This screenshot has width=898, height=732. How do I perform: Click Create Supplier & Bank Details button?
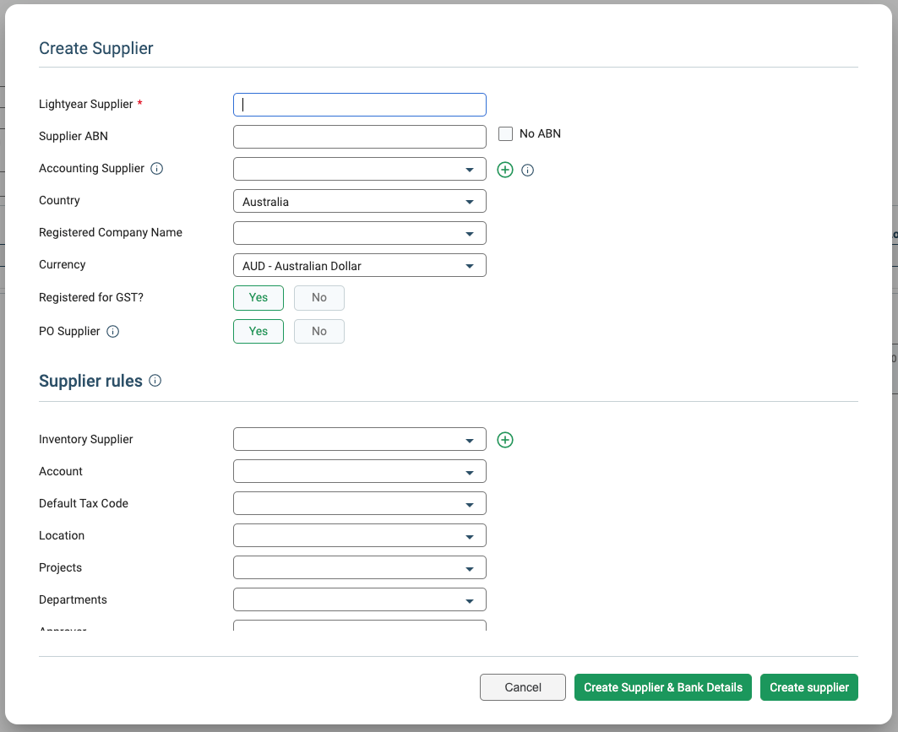(x=663, y=687)
